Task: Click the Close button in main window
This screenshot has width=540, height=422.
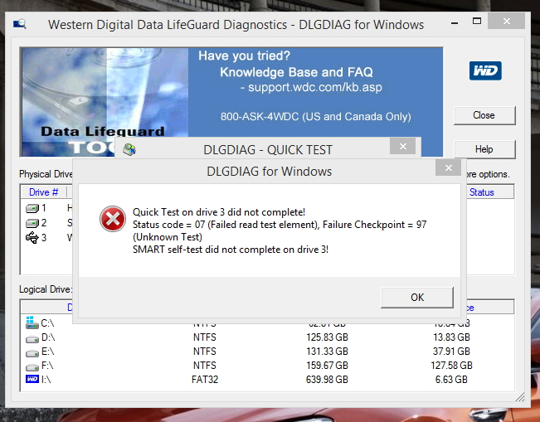Action: coord(484,115)
